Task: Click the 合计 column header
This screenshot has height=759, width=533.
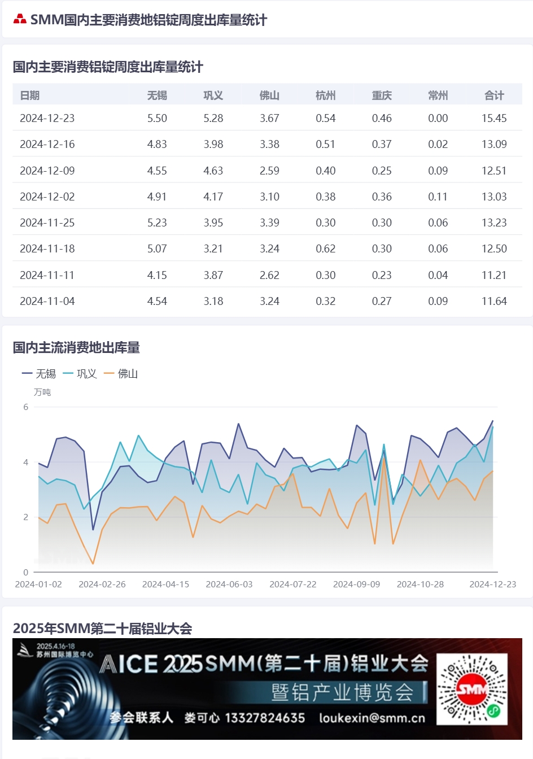Action: coord(494,95)
